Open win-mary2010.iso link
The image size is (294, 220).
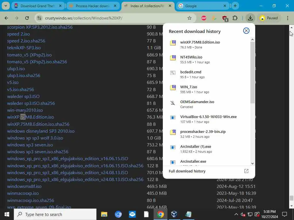[x=25, y=110]
